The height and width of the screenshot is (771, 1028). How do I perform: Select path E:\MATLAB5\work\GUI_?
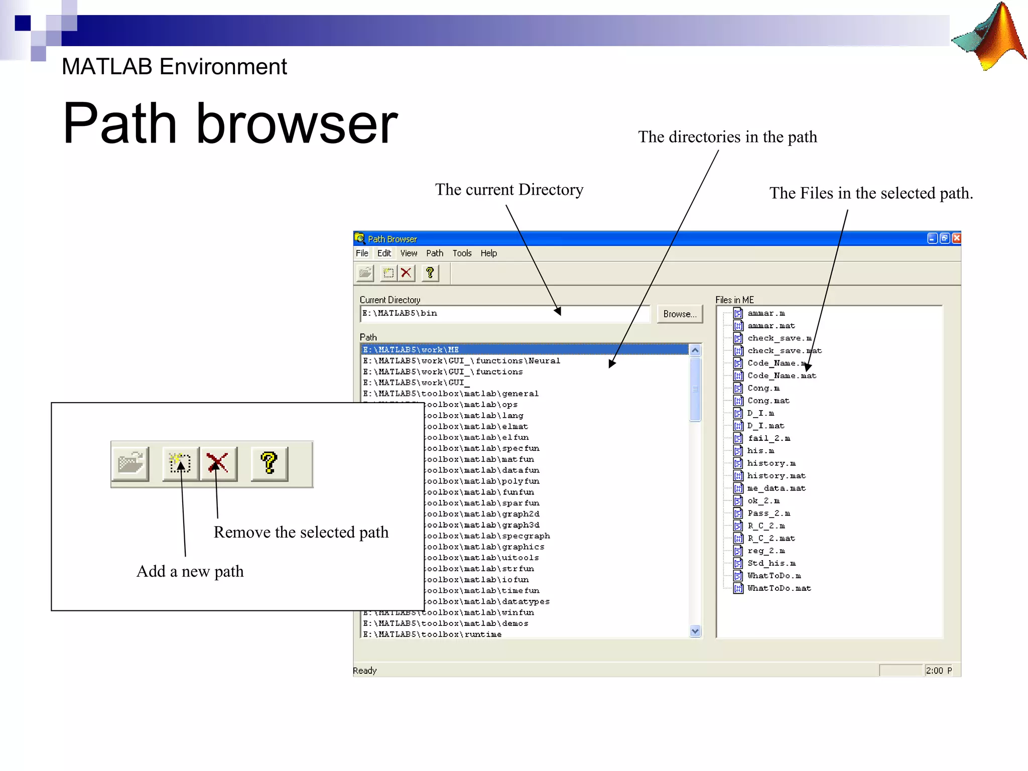(x=525, y=383)
